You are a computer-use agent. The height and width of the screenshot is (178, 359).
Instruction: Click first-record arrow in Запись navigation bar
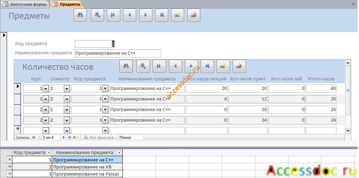pos(34,137)
